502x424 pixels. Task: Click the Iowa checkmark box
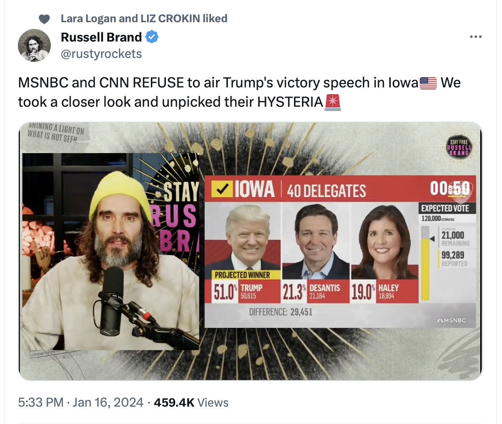(x=222, y=189)
